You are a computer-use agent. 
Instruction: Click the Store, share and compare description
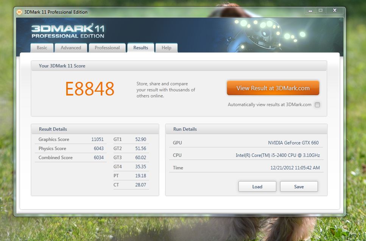click(x=166, y=90)
